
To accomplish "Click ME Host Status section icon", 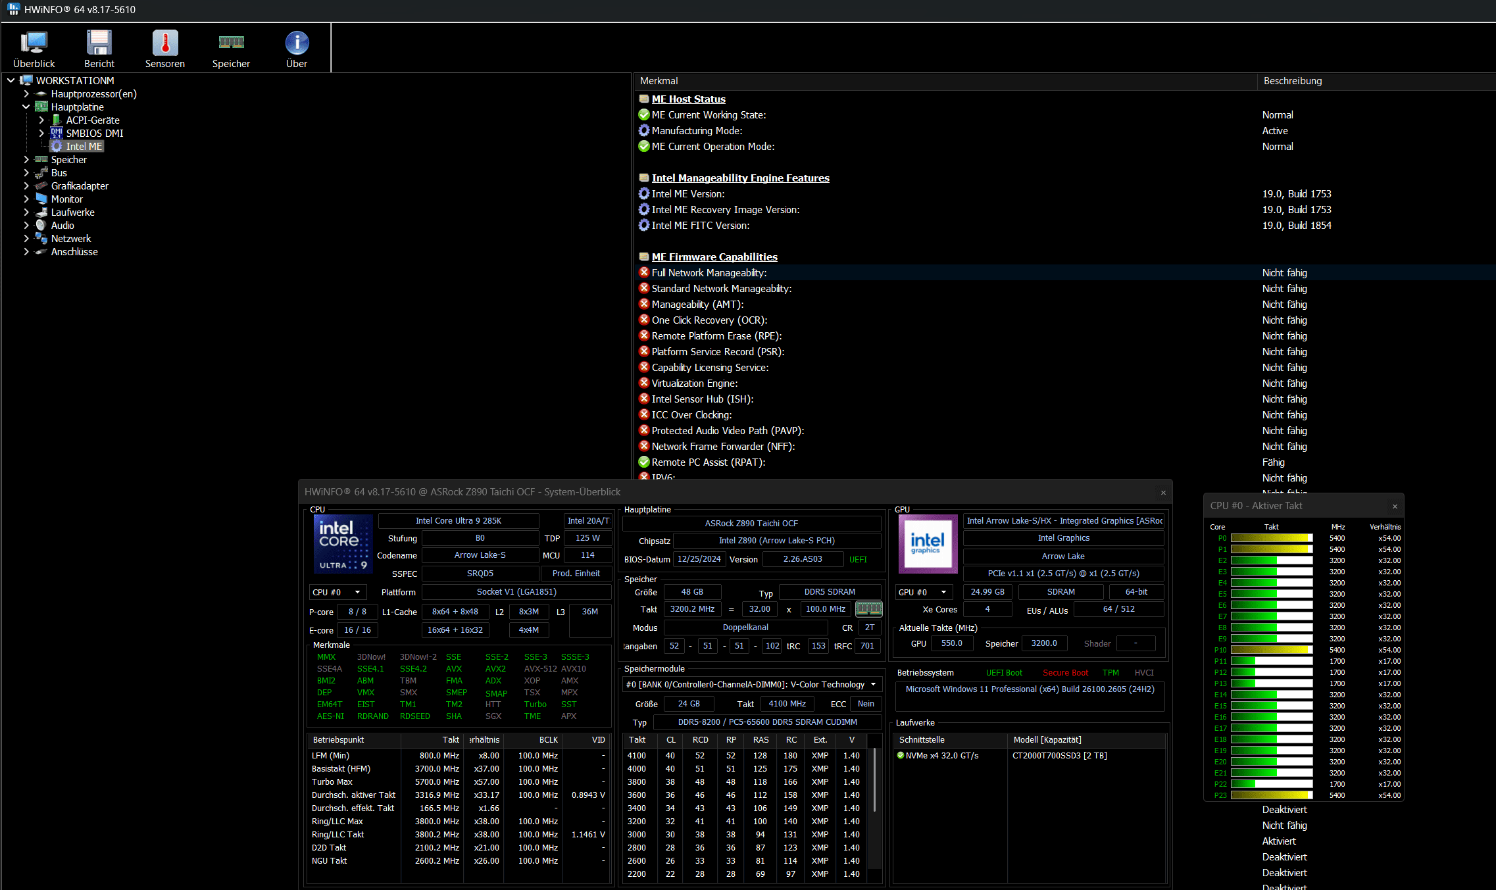I will pos(644,99).
